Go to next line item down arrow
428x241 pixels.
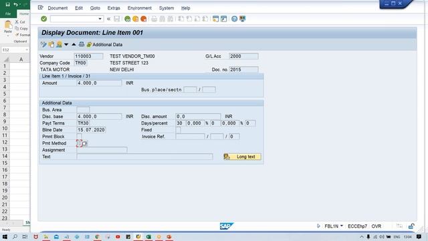point(66,44)
